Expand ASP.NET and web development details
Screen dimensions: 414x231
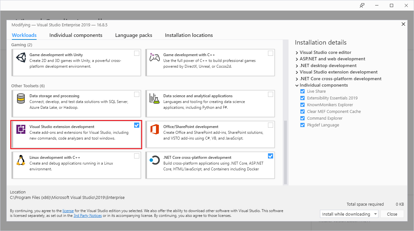click(297, 59)
